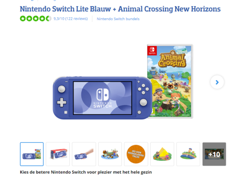Click the first green rating star
This screenshot has width=231, height=175.
coord(23,19)
